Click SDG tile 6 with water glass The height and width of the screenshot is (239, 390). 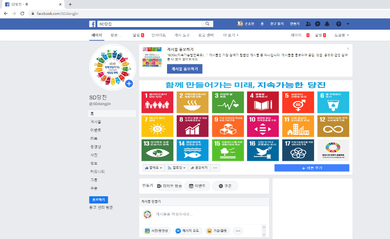coord(333,102)
